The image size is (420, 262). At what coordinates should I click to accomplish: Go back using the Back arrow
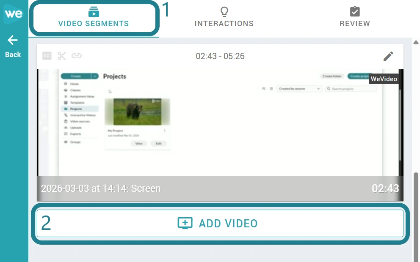click(13, 46)
